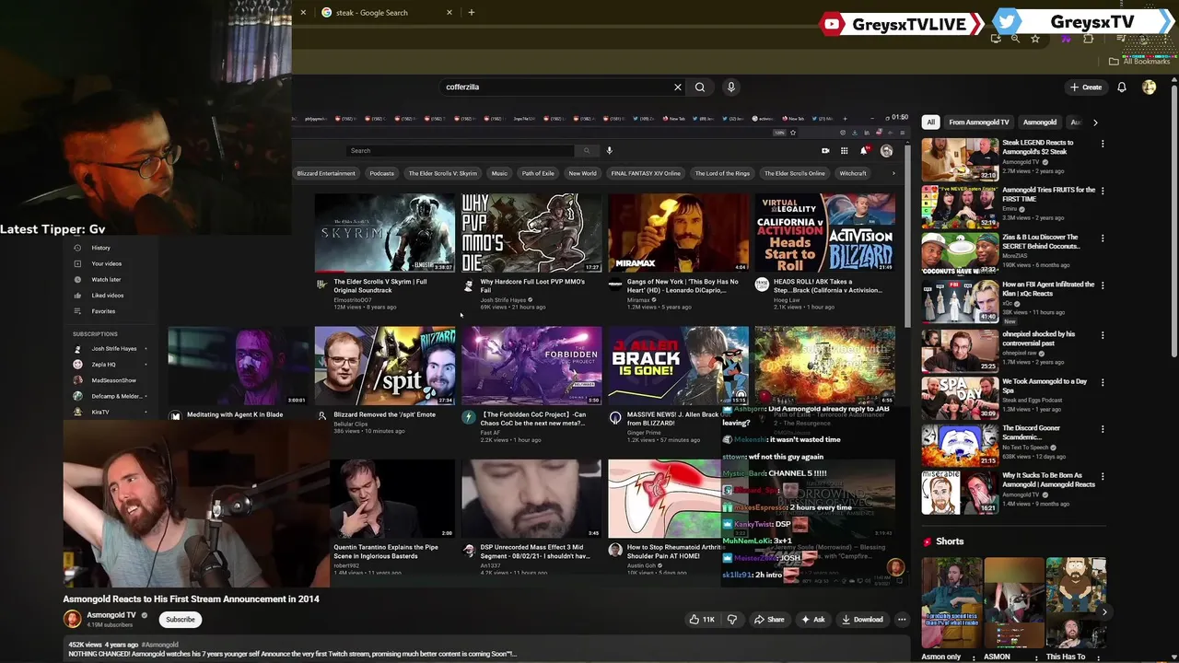Select the All filter chip
The height and width of the screenshot is (663, 1179).
pos(930,122)
